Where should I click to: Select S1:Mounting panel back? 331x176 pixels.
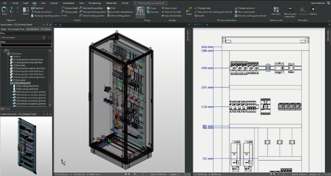coord(27,89)
